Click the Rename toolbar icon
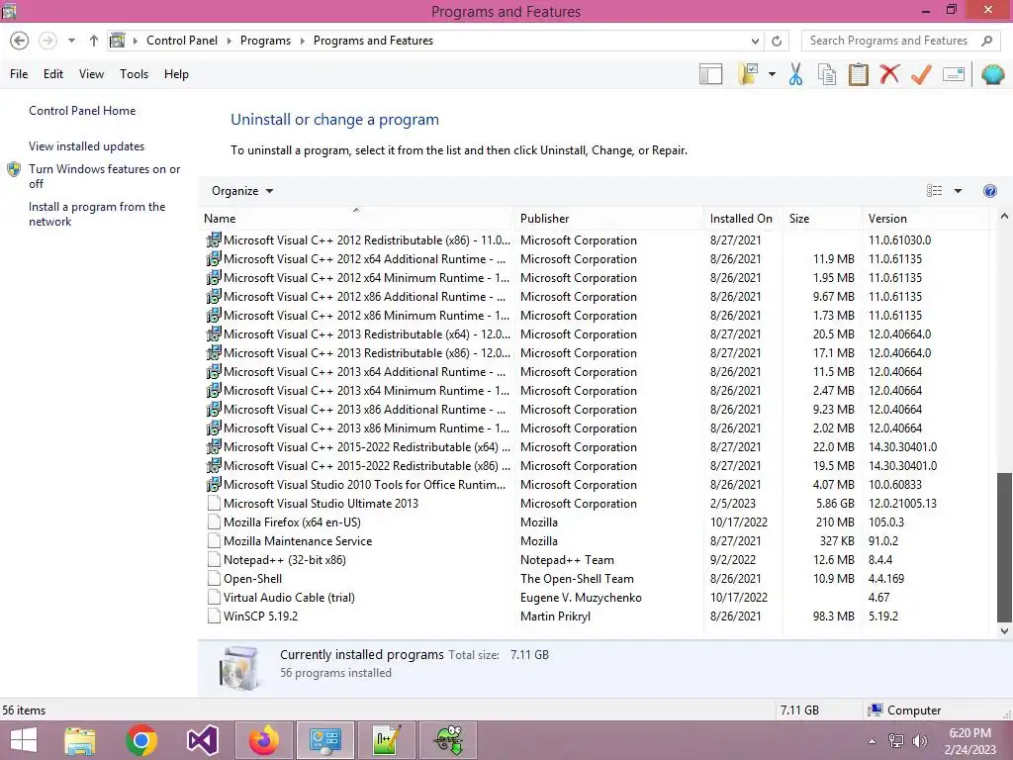This screenshot has width=1013, height=760. [954, 74]
